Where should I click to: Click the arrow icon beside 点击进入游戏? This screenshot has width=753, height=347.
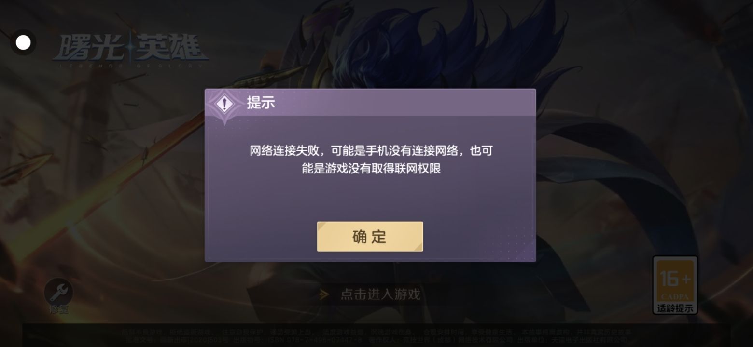[x=324, y=294]
